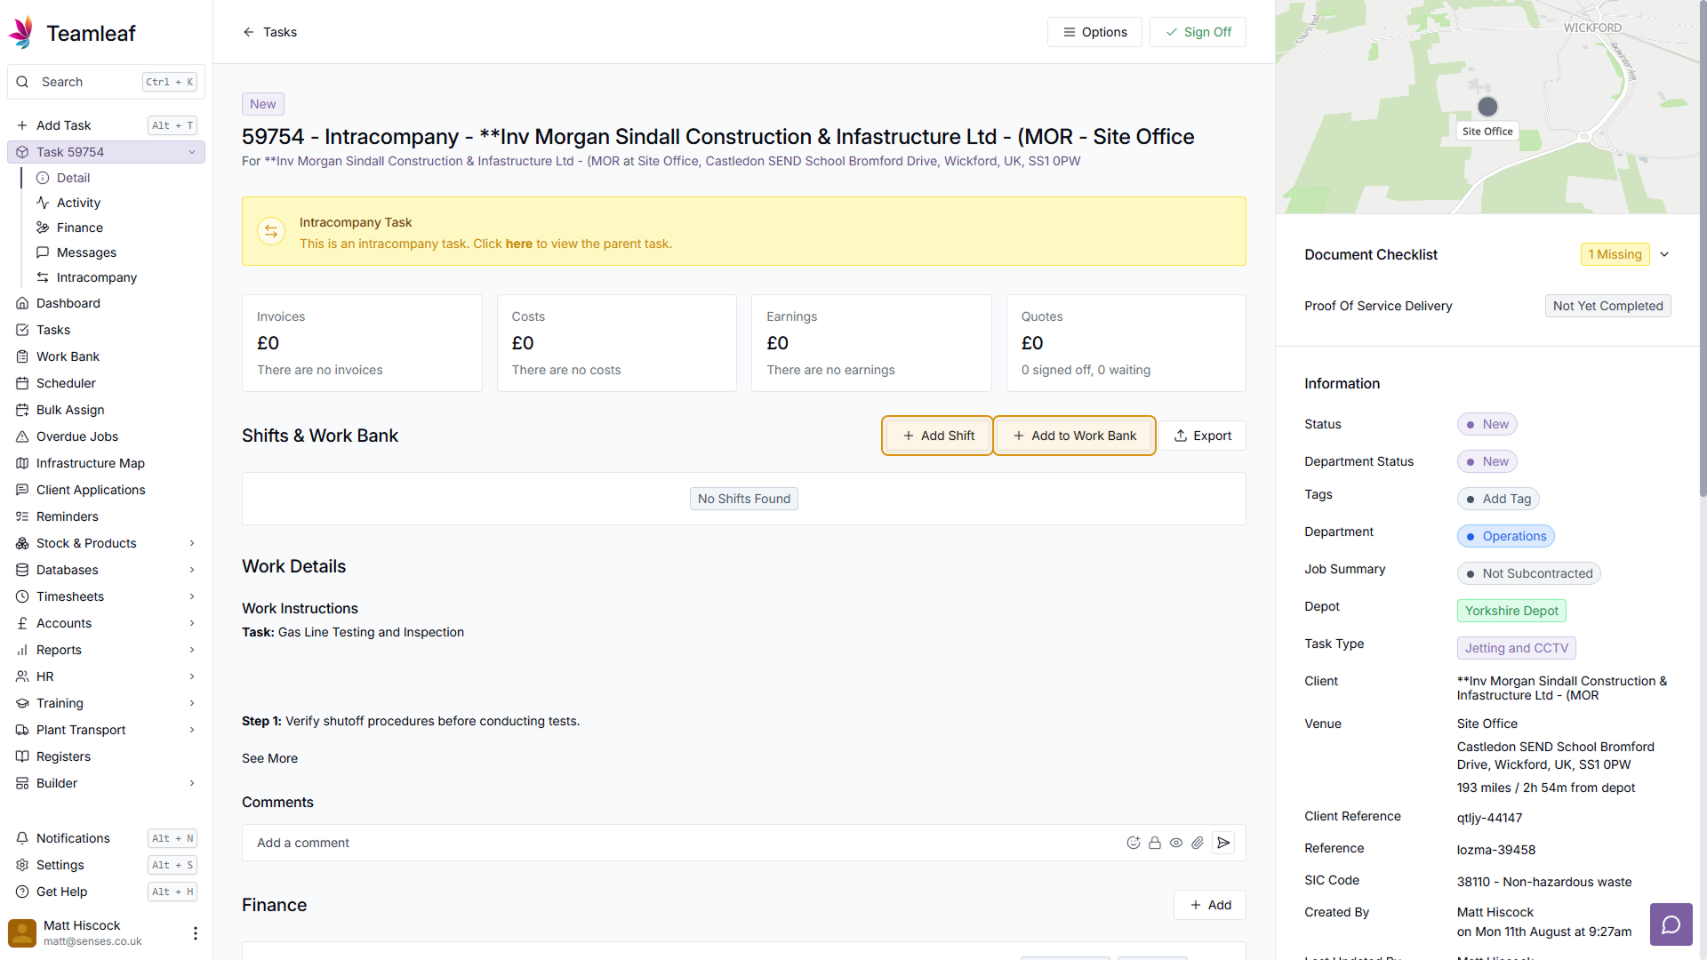Select Messages under Task 59754
1707x960 pixels.
(116, 252)
